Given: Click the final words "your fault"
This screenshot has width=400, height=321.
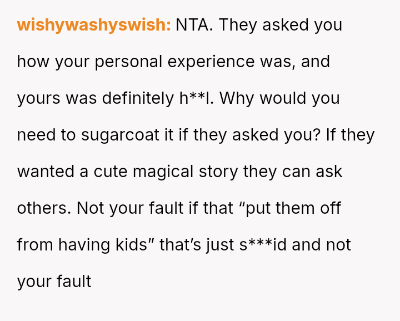Looking at the screenshot, I should coord(54,282).
